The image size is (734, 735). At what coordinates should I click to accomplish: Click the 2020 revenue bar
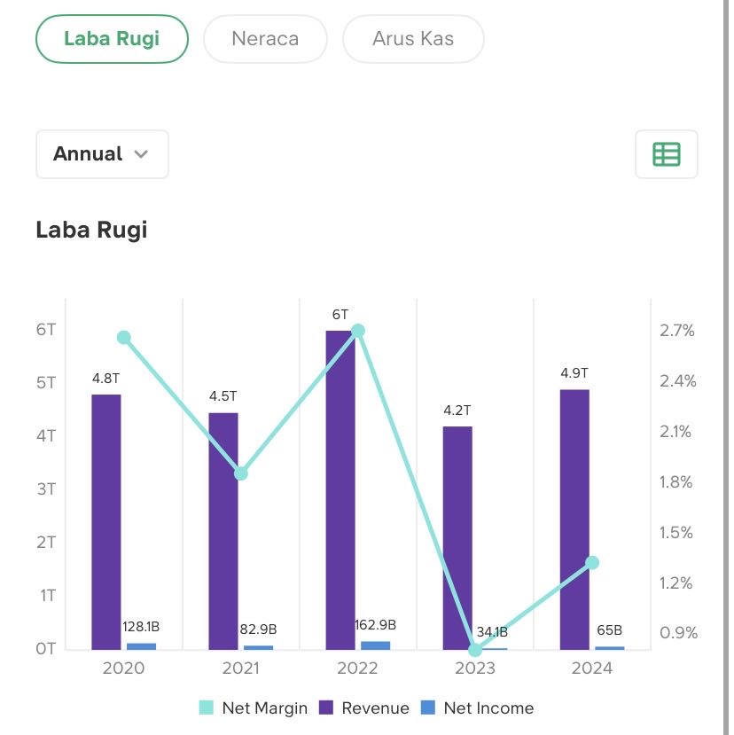106,521
